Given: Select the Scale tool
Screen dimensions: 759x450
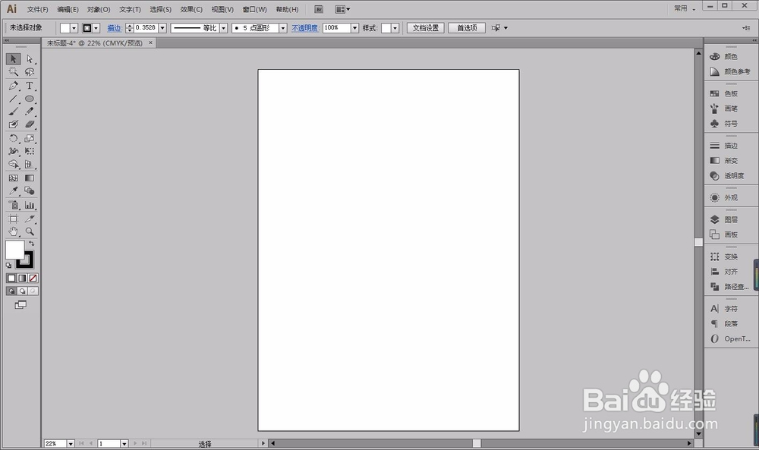Looking at the screenshot, I should point(30,138).
